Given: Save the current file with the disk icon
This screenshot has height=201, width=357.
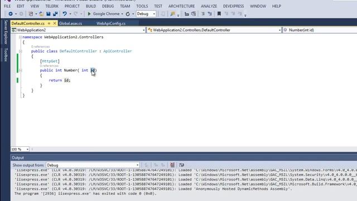Looking at the screenshot, I should [49, 14].
